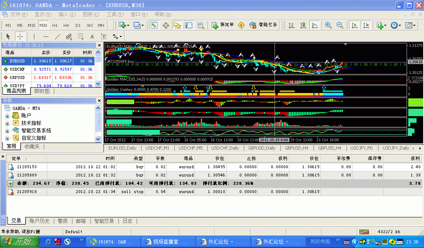Open the Navigator star-folder icon

tap(177, 25)
